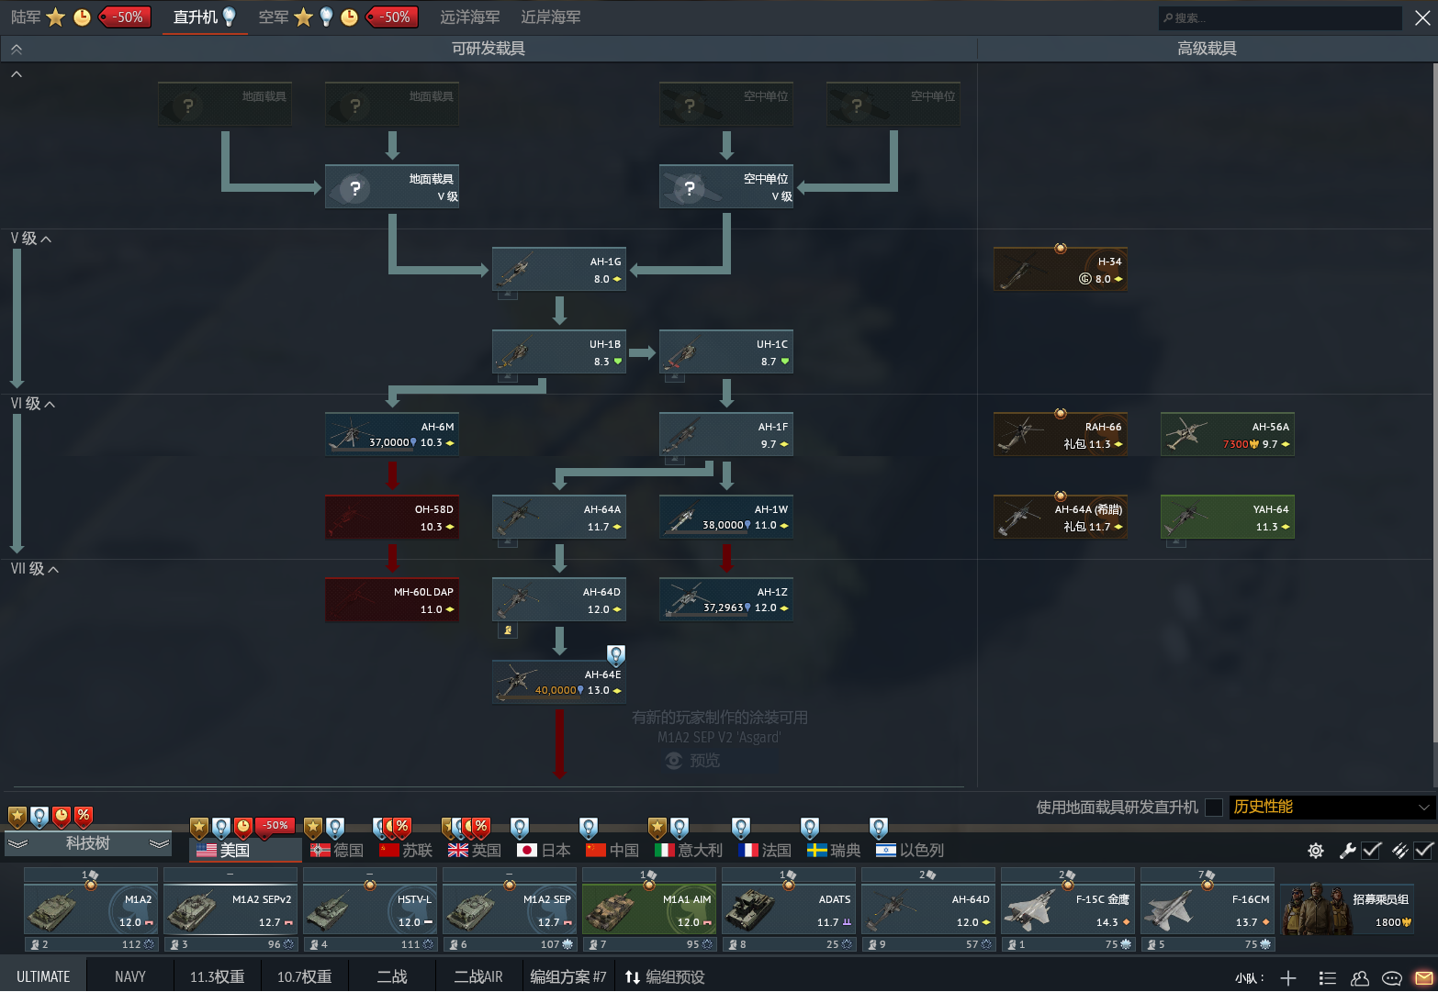Click the small talisman icon below AH-64D card
The image size is (1438, 992).
(x=508, y=630)
